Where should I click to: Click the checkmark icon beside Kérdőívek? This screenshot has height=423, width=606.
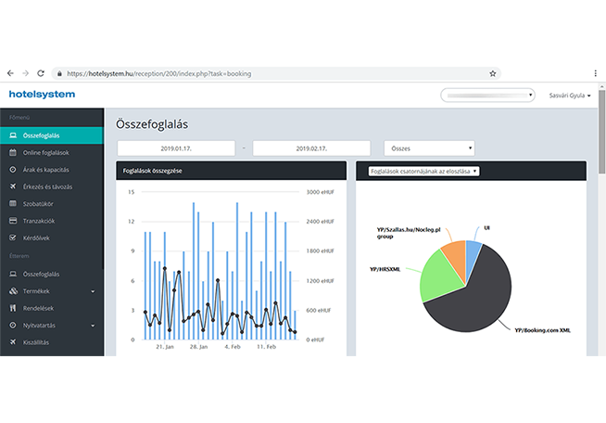tap(12, 237)
